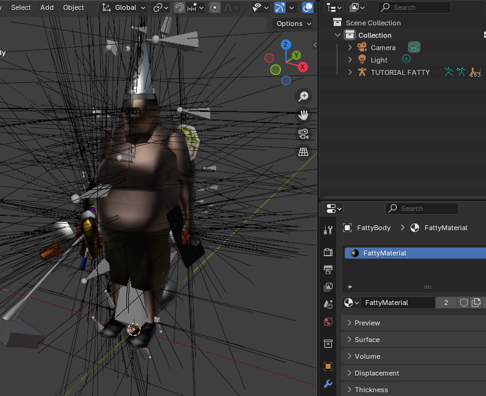486x396 pixels.
Task: Open the gizmo settings dropdown arrow
Action: coord(292,7)
